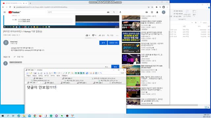The height and width of the screenshot is (118, 211).
Task: Open the YouTube hamburger guide menu
Action: click(5, 12)
